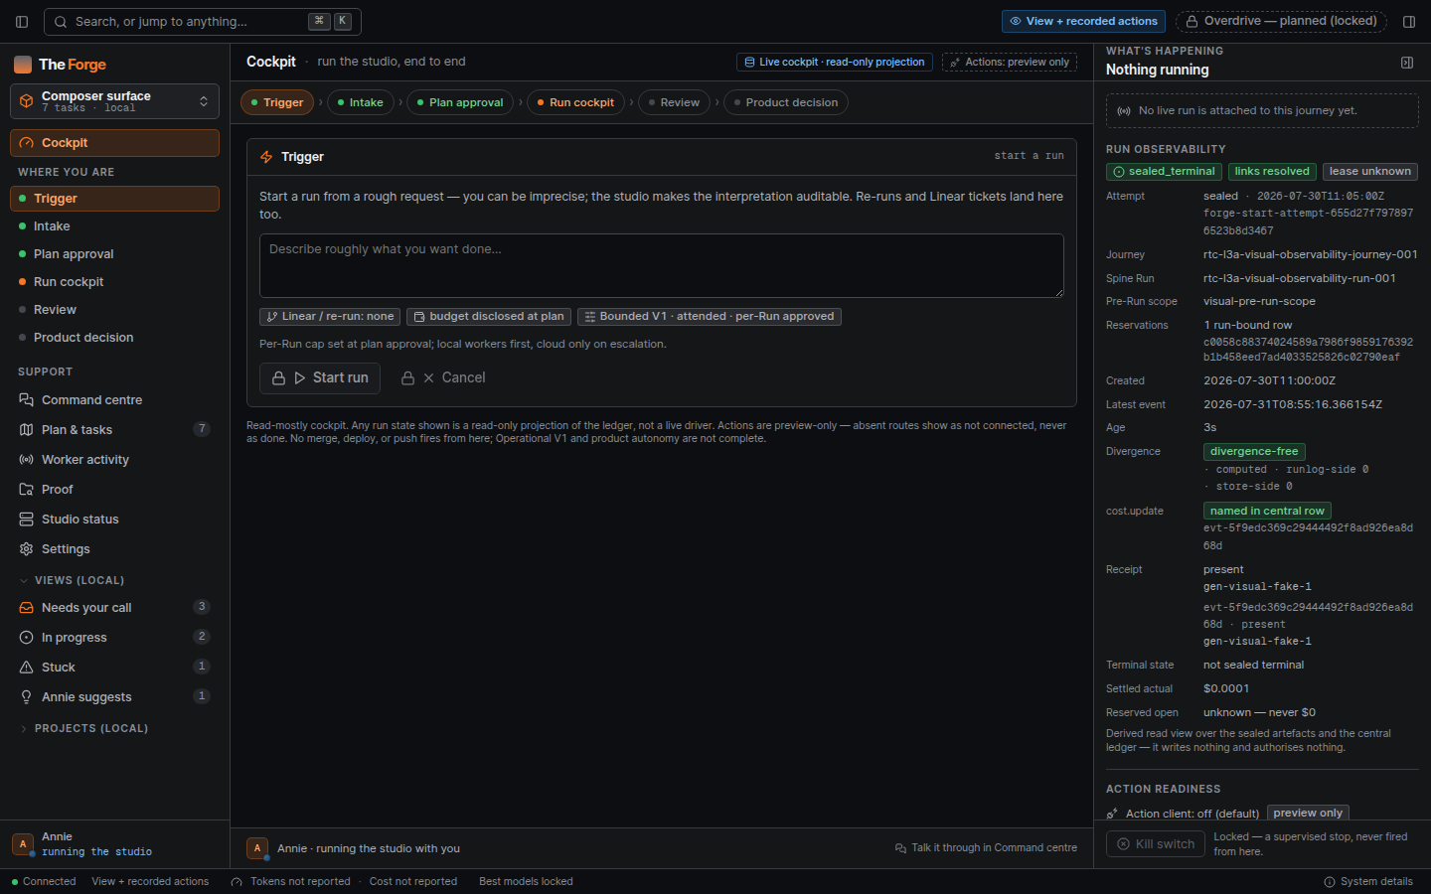Collapse the What's Happening panel icon
The width and height of the screenshot is (1431, 894).
point(1407,63)
